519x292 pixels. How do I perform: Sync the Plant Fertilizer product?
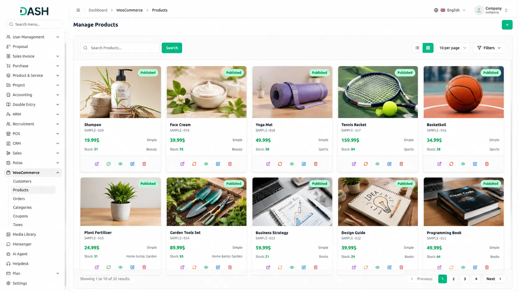[x=109, y=267]
